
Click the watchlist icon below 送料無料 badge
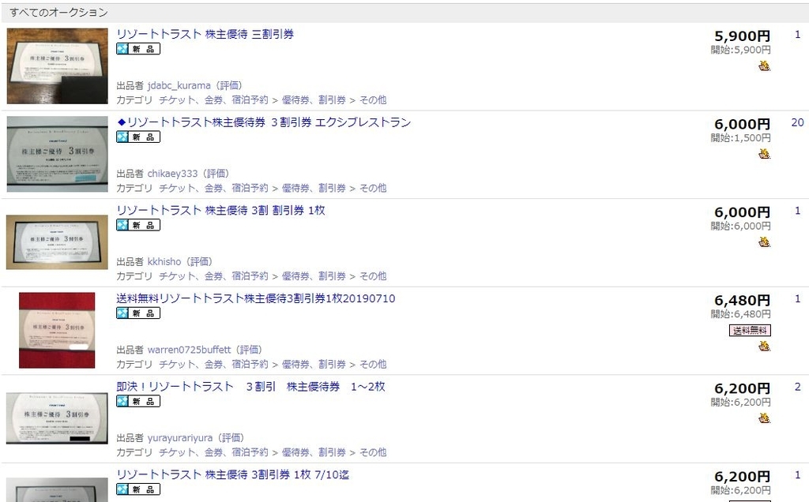click(764, 346)
